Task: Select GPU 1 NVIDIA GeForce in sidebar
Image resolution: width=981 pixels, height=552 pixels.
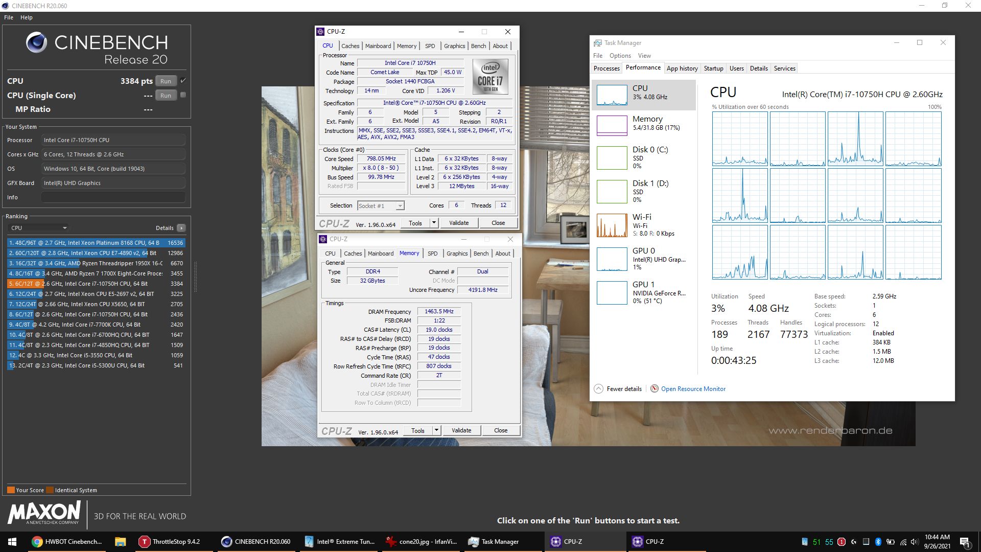Action: click(x=644, y=292)
